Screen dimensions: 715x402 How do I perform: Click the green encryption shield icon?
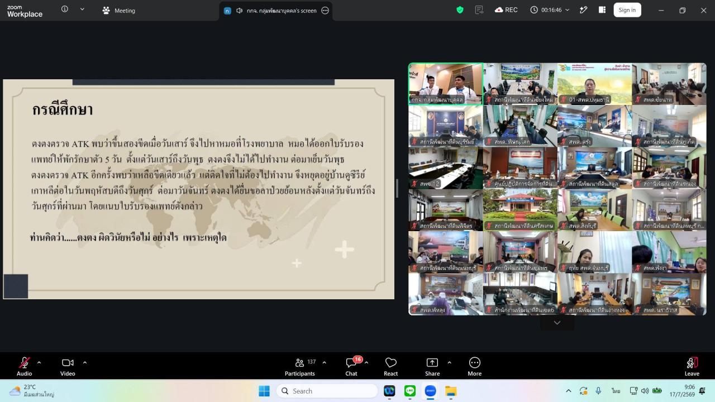coord(460,10)
